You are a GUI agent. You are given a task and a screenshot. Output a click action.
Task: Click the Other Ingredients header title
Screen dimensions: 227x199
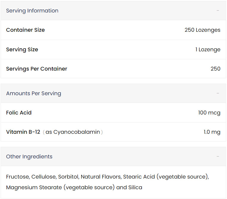pos(29,157)
